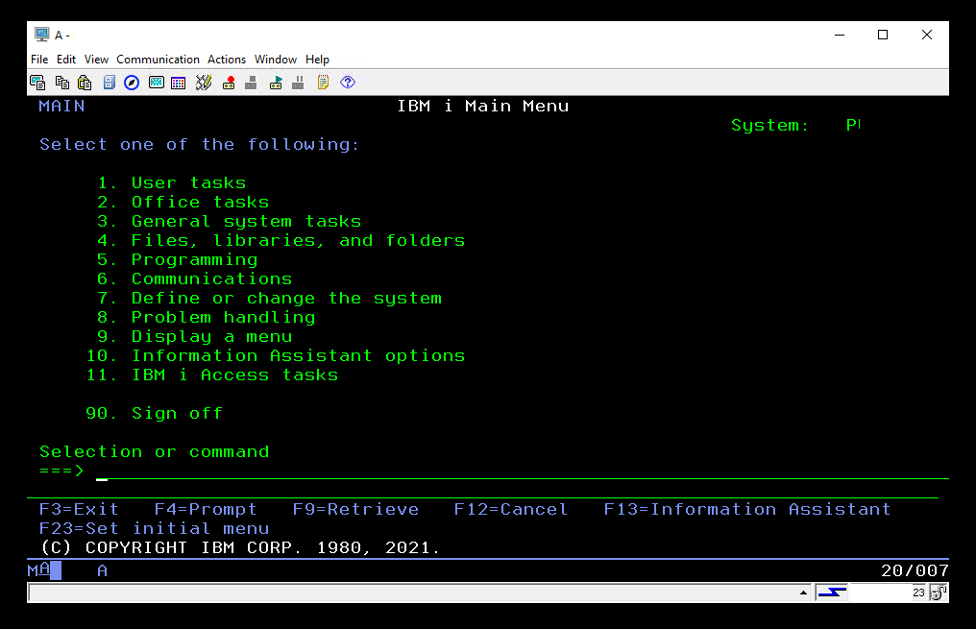976x629 pixels.
Task: Click F13=Information Assistant key label
Action: [746, 509]
